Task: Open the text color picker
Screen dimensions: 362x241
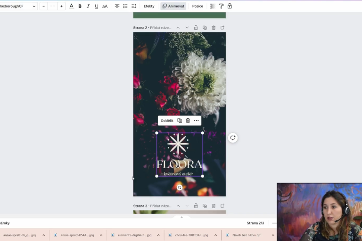Action: tap(71, 6)
